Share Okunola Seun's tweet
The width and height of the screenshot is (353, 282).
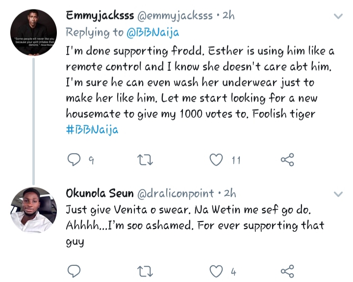[x=287, y=271]
